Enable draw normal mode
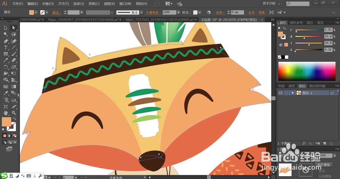The width and height of the screenshot is (340, 179). point(5,142)
